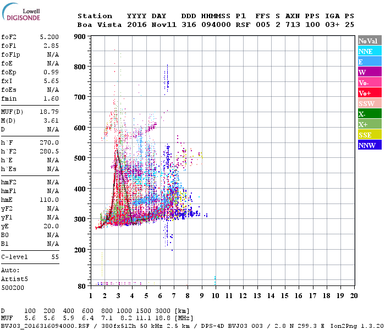Image resolution: width=385 pixels, height=330 pixels.
Task: Select the Vo+ red legend swatch
Action: (370, 93)
